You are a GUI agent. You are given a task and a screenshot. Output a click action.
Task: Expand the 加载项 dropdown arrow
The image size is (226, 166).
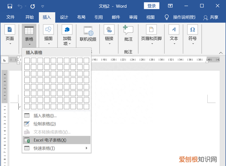70,44
